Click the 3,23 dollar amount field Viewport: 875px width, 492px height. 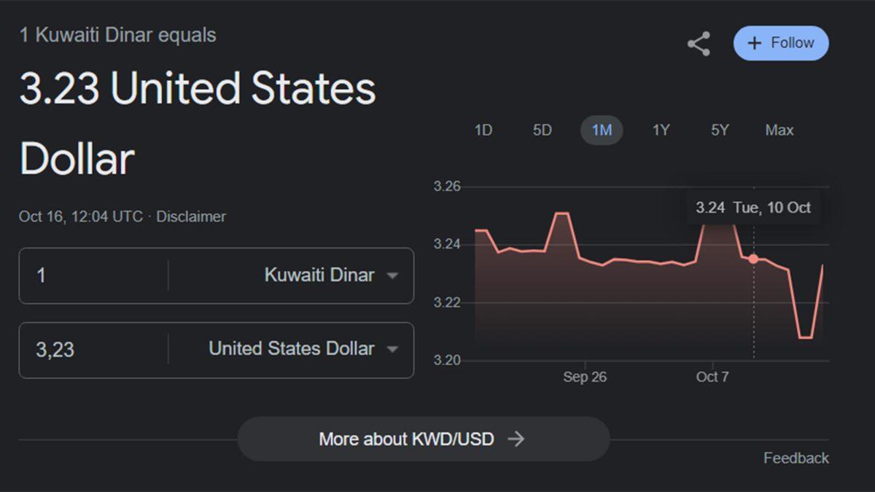[x=95, y=350]
